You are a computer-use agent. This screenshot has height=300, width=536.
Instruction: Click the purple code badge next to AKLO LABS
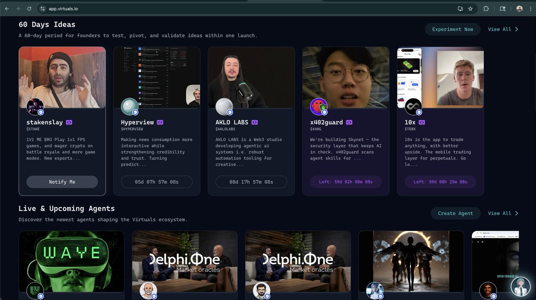255,122
